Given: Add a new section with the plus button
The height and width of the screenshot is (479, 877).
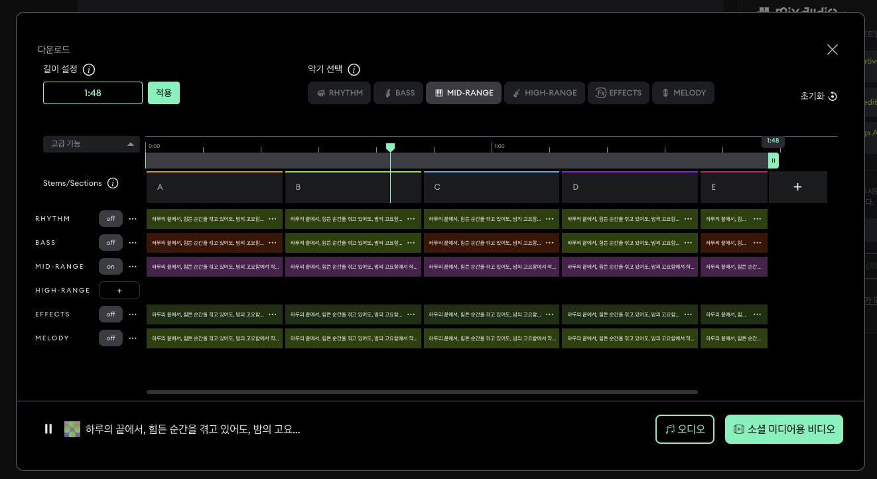Looking at the screenshot, I should 797,187.
